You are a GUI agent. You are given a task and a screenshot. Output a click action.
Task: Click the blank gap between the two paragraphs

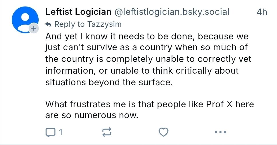pos(143,93)
